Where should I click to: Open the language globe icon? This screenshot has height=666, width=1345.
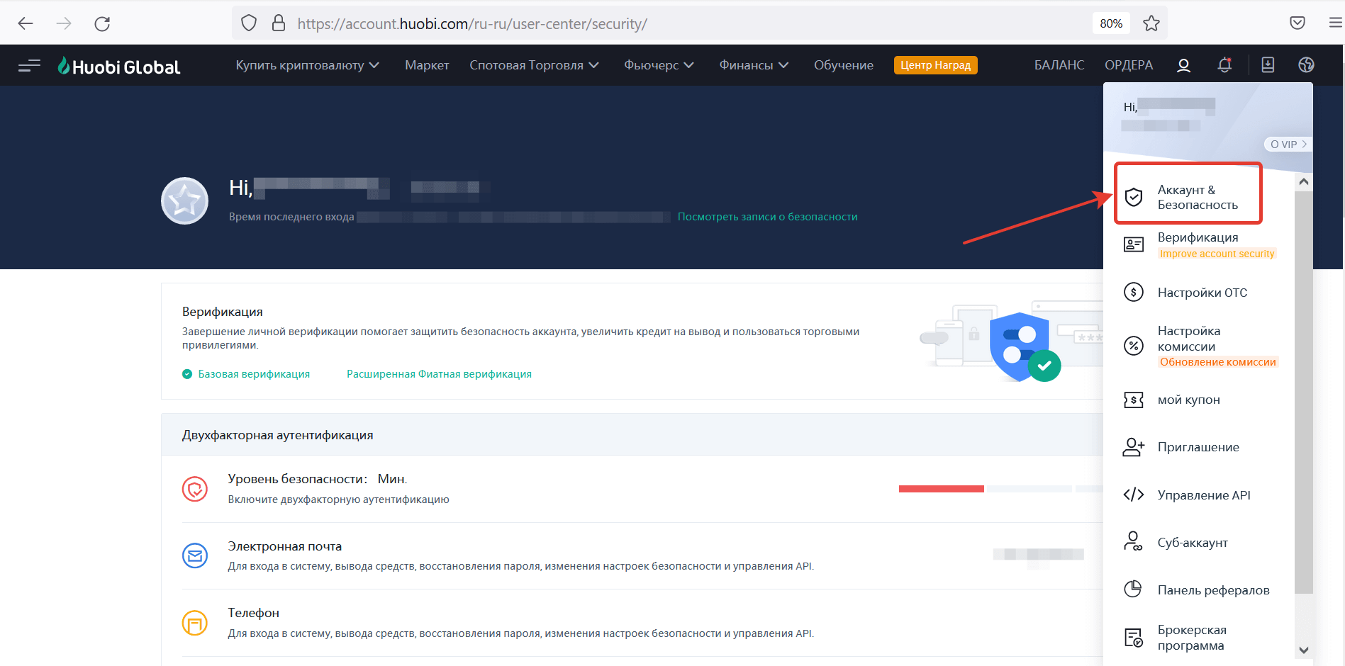click(1306, 65)
